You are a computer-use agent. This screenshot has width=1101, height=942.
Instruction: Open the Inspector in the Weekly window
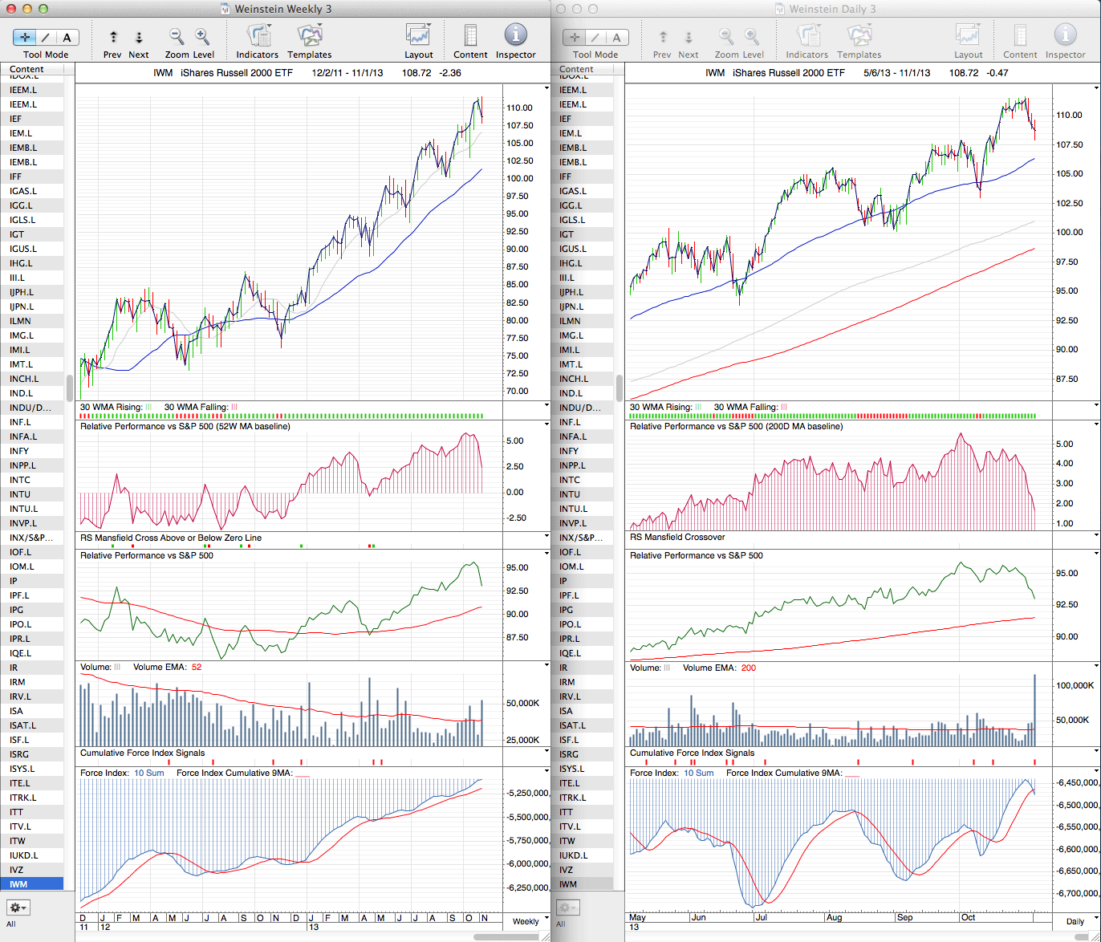515,36
